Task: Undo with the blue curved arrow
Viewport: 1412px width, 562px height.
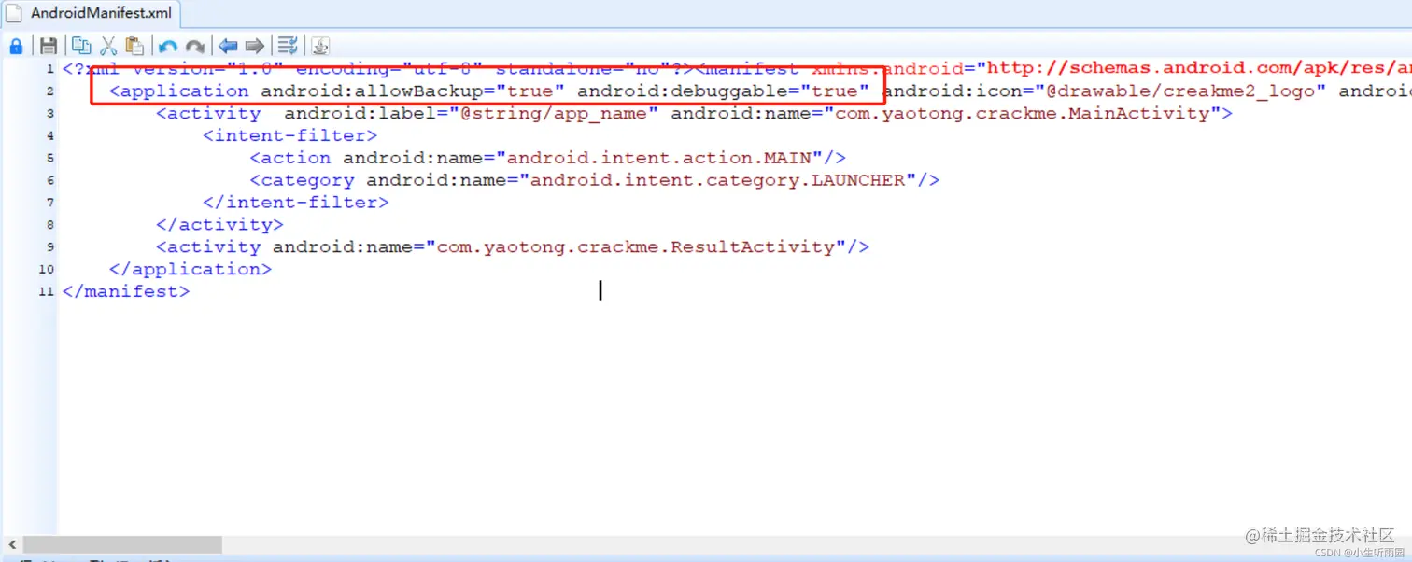Action: click(168, 46)
